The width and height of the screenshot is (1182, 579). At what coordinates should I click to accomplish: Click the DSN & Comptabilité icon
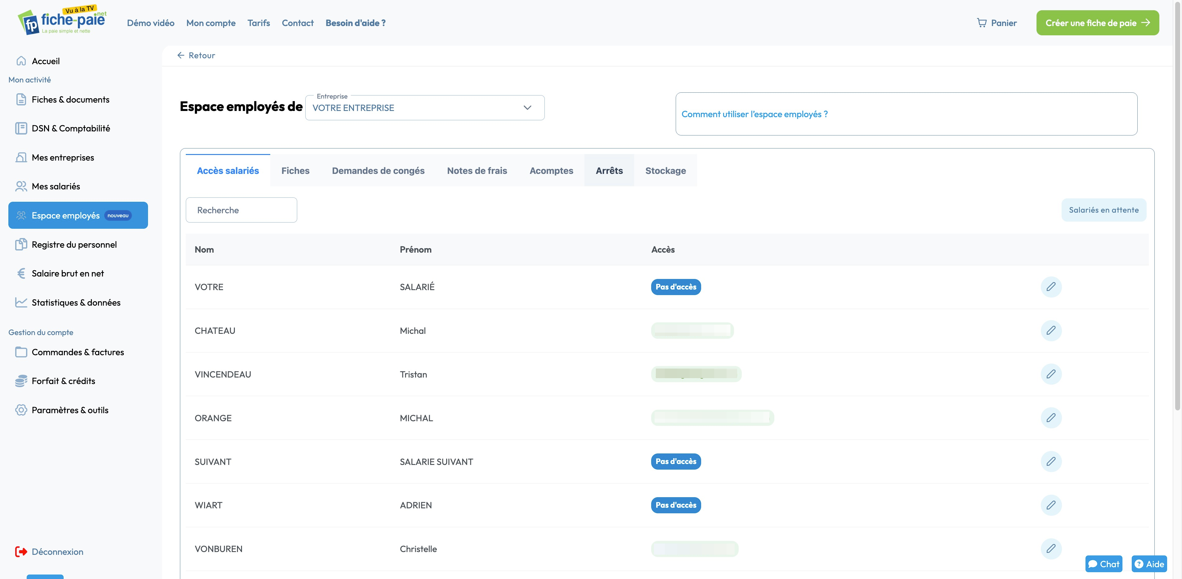pos(21,128)
